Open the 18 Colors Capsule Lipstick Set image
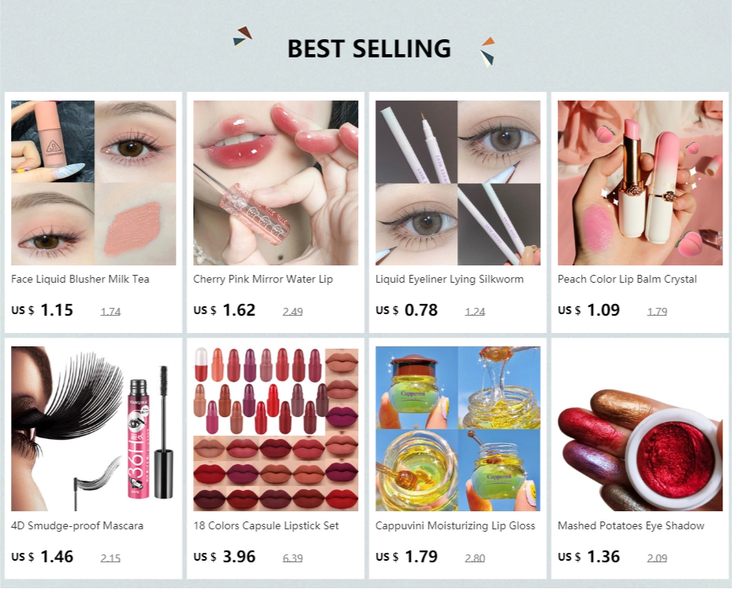This screenshot has height=589, width=732. pos(276,429)
